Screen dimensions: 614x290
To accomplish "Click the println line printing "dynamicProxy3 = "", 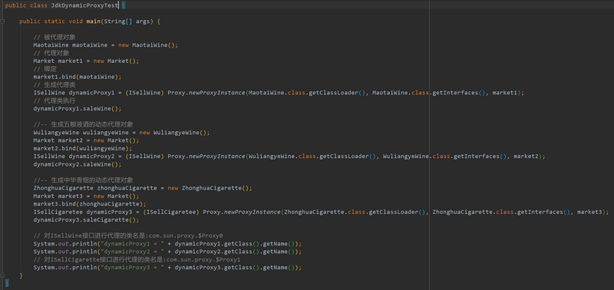I will tap(167, 268).
